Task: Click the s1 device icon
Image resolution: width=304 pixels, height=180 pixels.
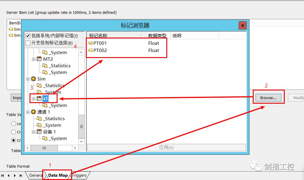Action: [x=39, y=98]
